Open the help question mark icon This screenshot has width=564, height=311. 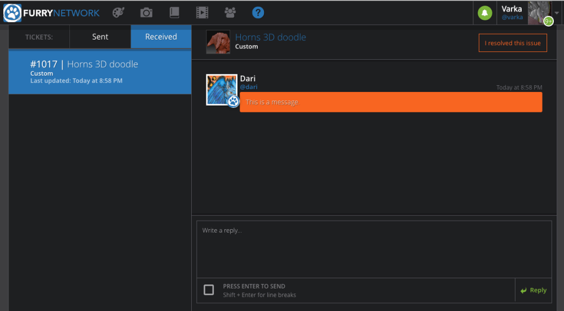pos(258,12)
